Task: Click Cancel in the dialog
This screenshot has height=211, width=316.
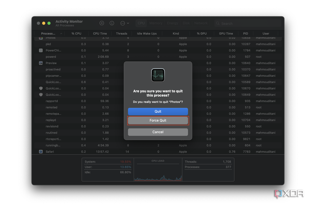Action: coord(158,132)
